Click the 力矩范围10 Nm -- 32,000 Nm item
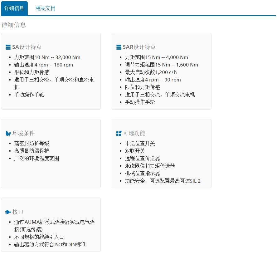 point(47,57)
